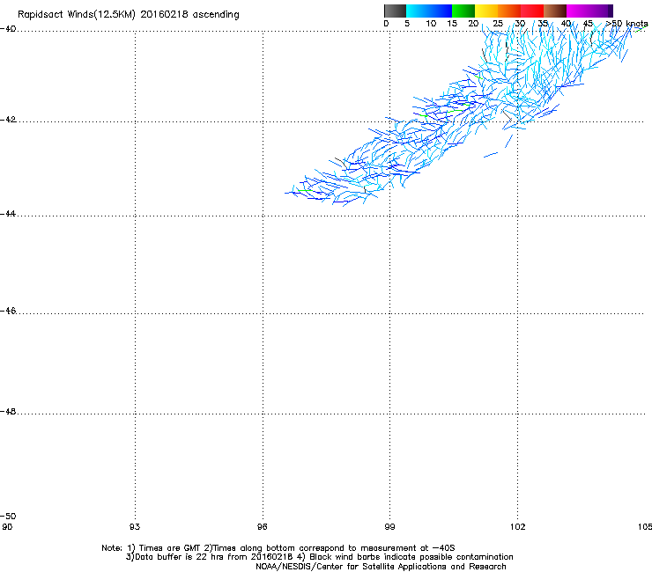Click the gray 0-5 knots color segment
652x572 pixels.
395,11
